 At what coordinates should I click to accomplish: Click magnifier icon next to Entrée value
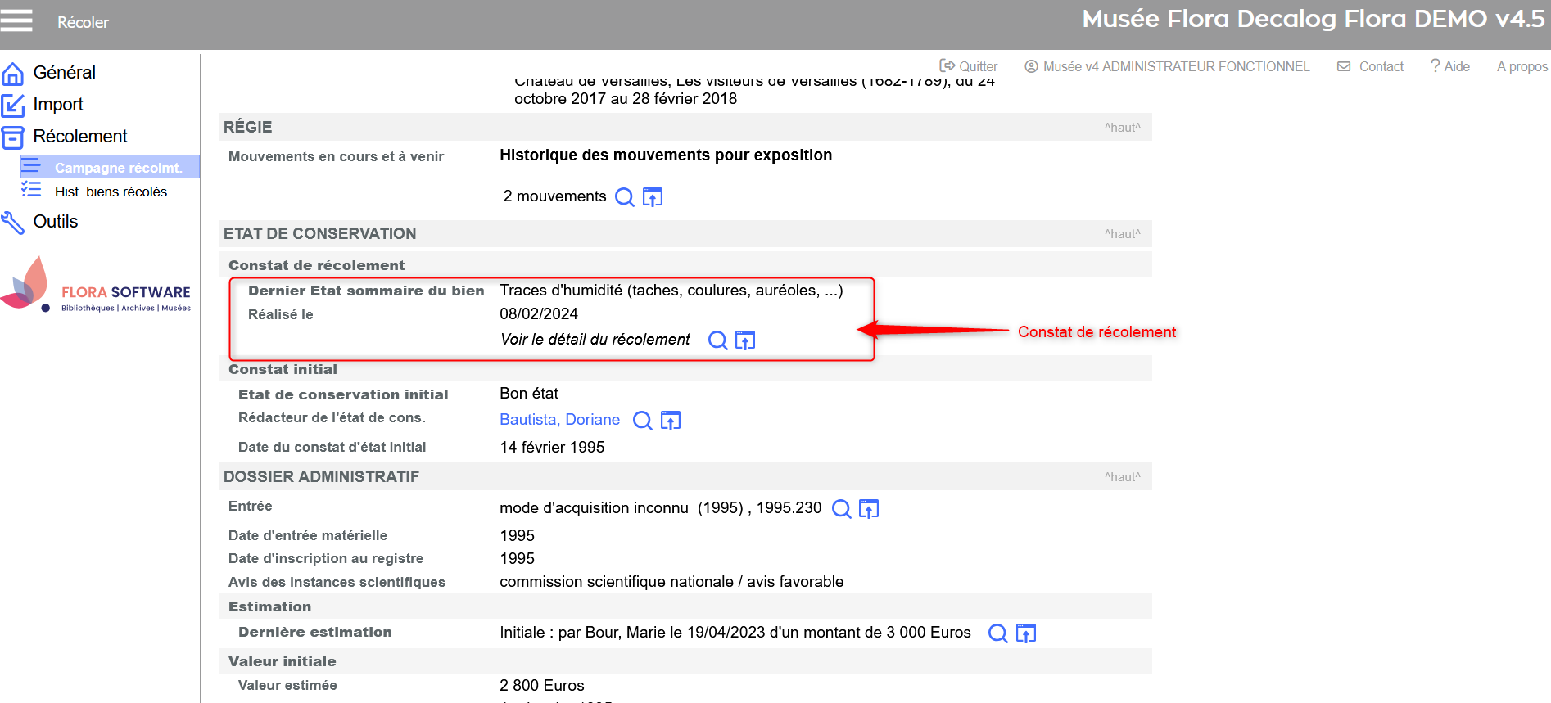pos(841,509)
